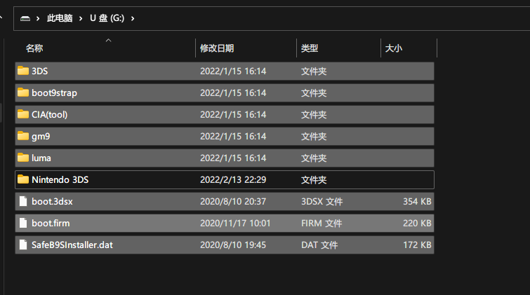Open the chevron before 此电脑 breadcrumb

[38, 18]
